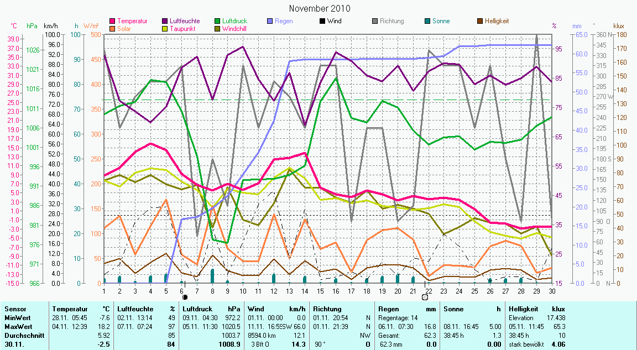
Task: Click the purple Luftfeuchte legend swatch
Action: [165, 22]
